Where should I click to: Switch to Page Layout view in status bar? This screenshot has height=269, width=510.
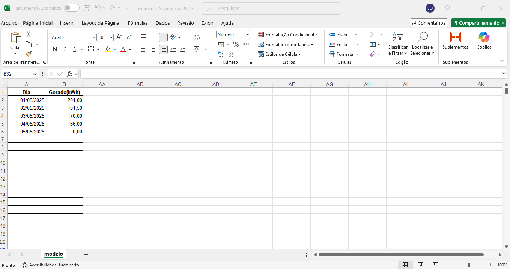420,265
